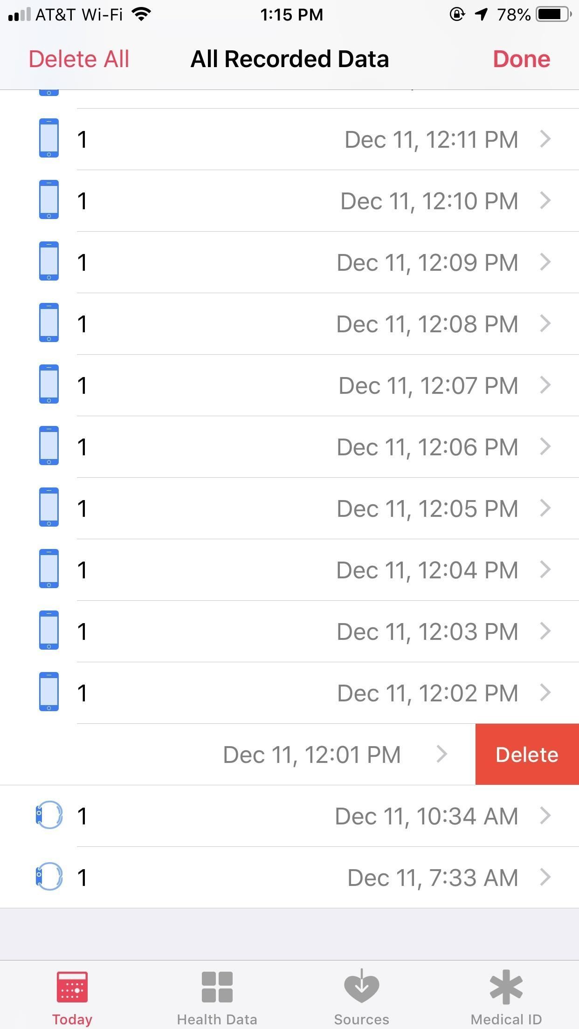Open the Health Data grid icon
The image size is (579, 1029).
tap(217, 987)
